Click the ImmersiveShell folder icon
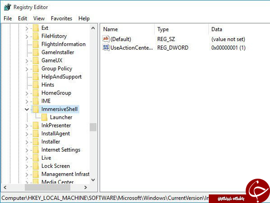 click(36, 109)
